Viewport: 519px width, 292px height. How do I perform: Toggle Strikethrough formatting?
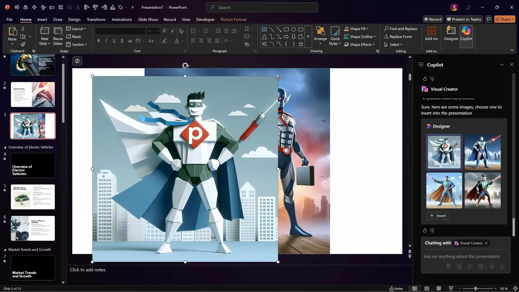130,41
